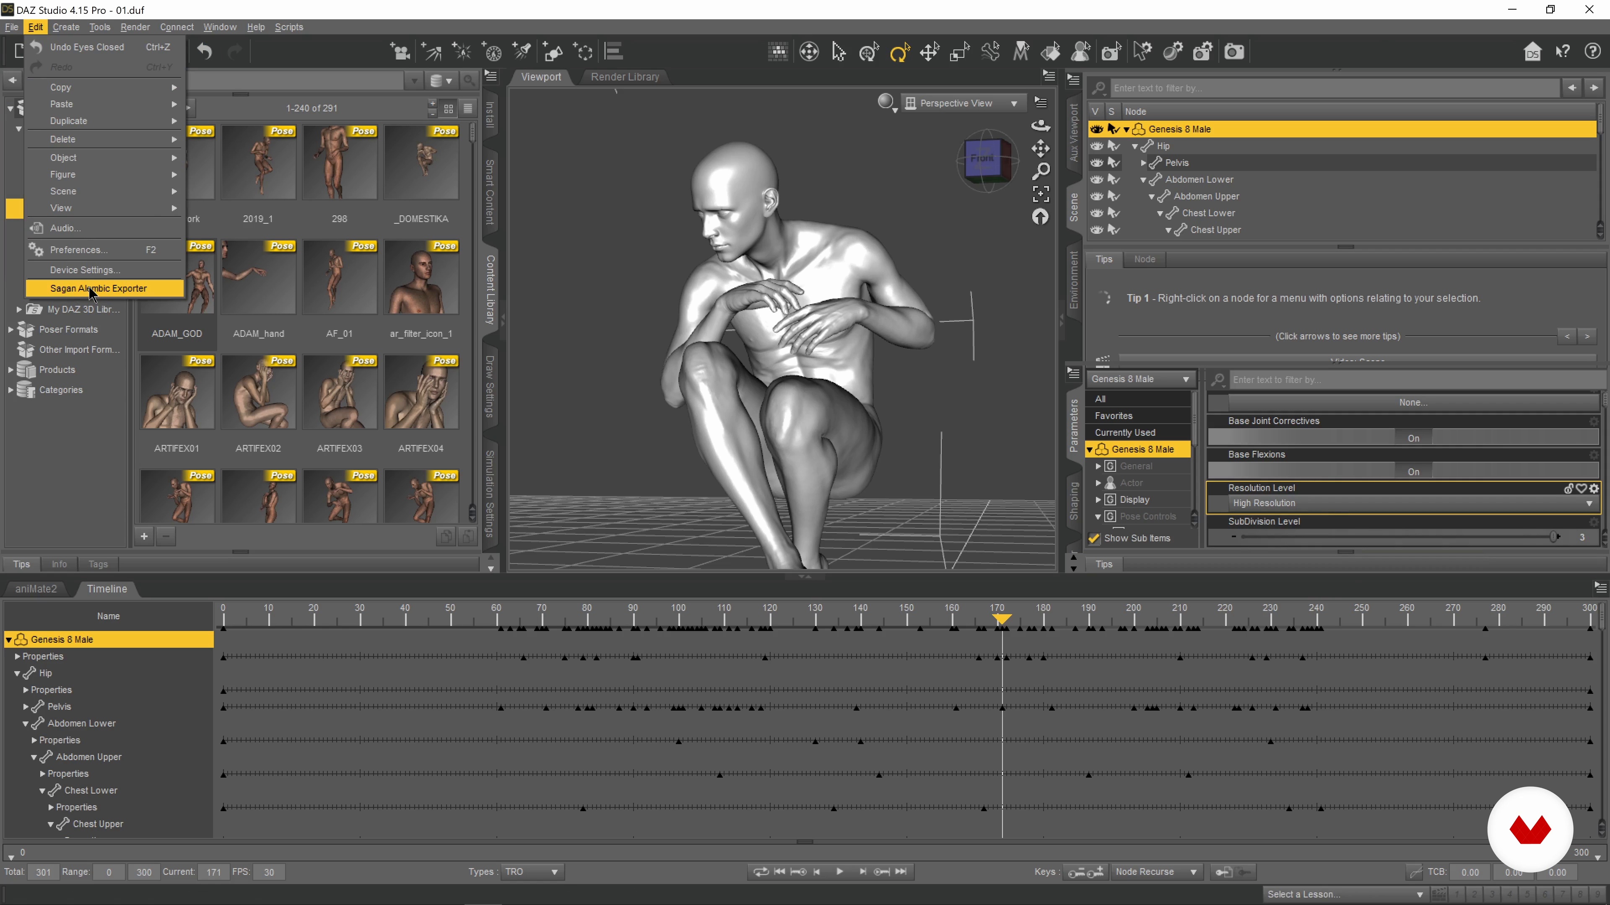Select the Translate tool with four arrows
This screenshot has width=1610, height=905.
(930, 52)
